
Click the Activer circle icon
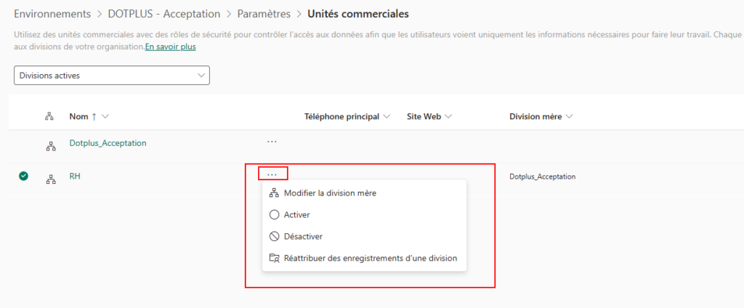tap(274, 214)
